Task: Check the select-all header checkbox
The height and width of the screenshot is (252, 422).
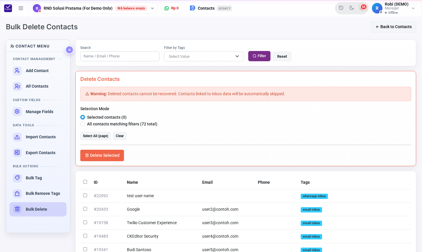Action: pyautogui.click(x=85, y=182)
